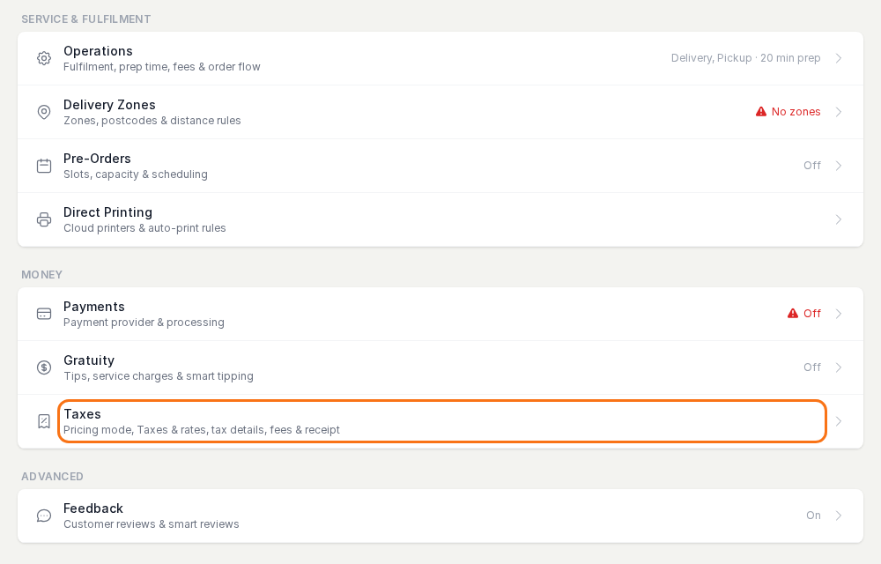881x564 pixels.
Task: Open the Gratuity row chevron
Action: tap(839, 367)
